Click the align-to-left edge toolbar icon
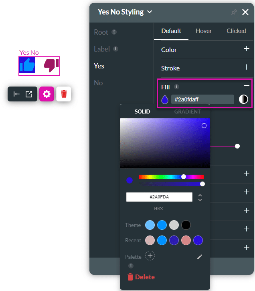 16,94
